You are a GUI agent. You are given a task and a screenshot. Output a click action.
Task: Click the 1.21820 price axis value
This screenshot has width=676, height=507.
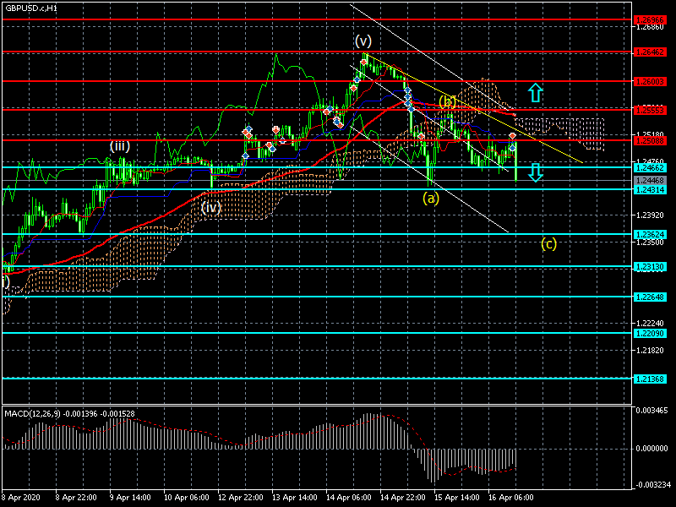650,351
